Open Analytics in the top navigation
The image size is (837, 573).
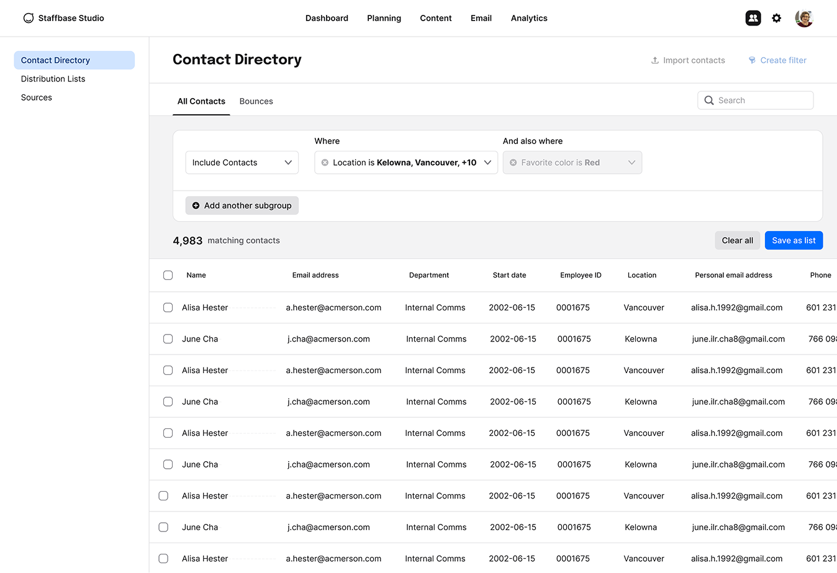(x=529, y=18)
